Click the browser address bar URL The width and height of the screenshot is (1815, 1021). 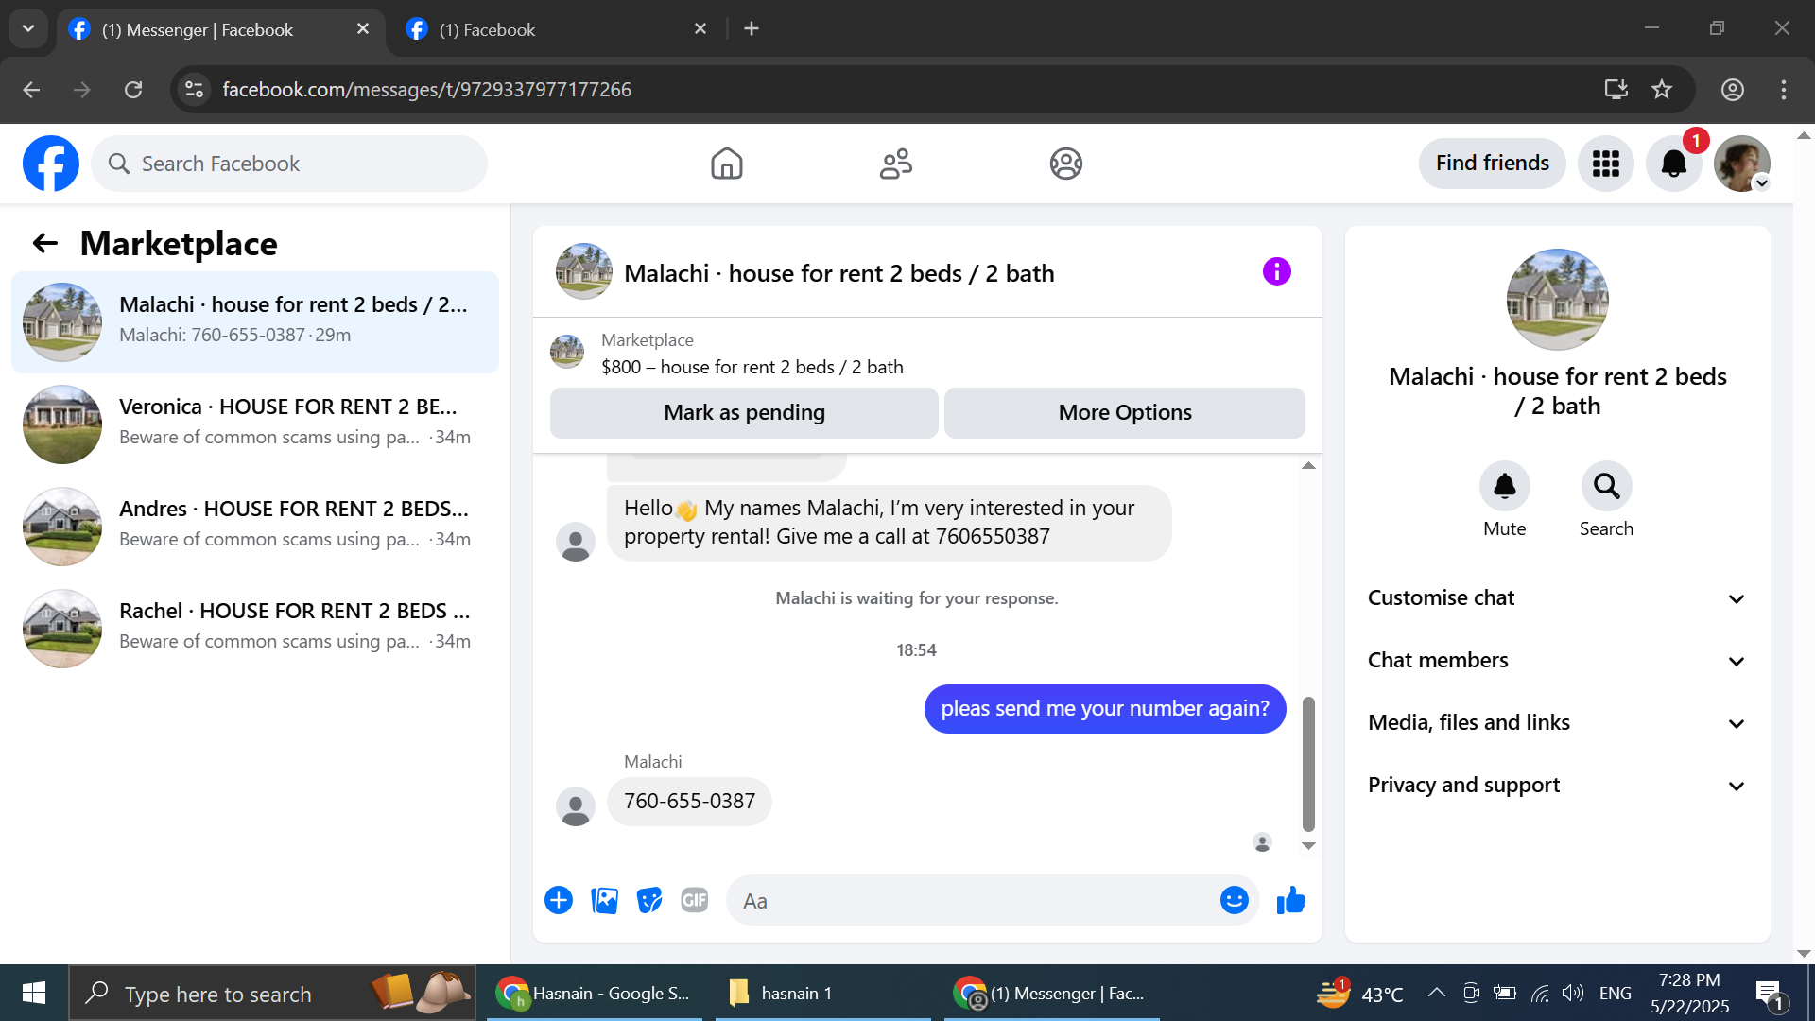(426, 89)
